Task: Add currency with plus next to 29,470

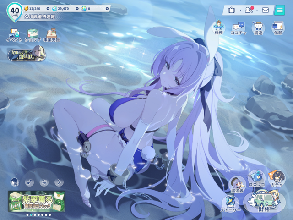Action: pos(77,9)
